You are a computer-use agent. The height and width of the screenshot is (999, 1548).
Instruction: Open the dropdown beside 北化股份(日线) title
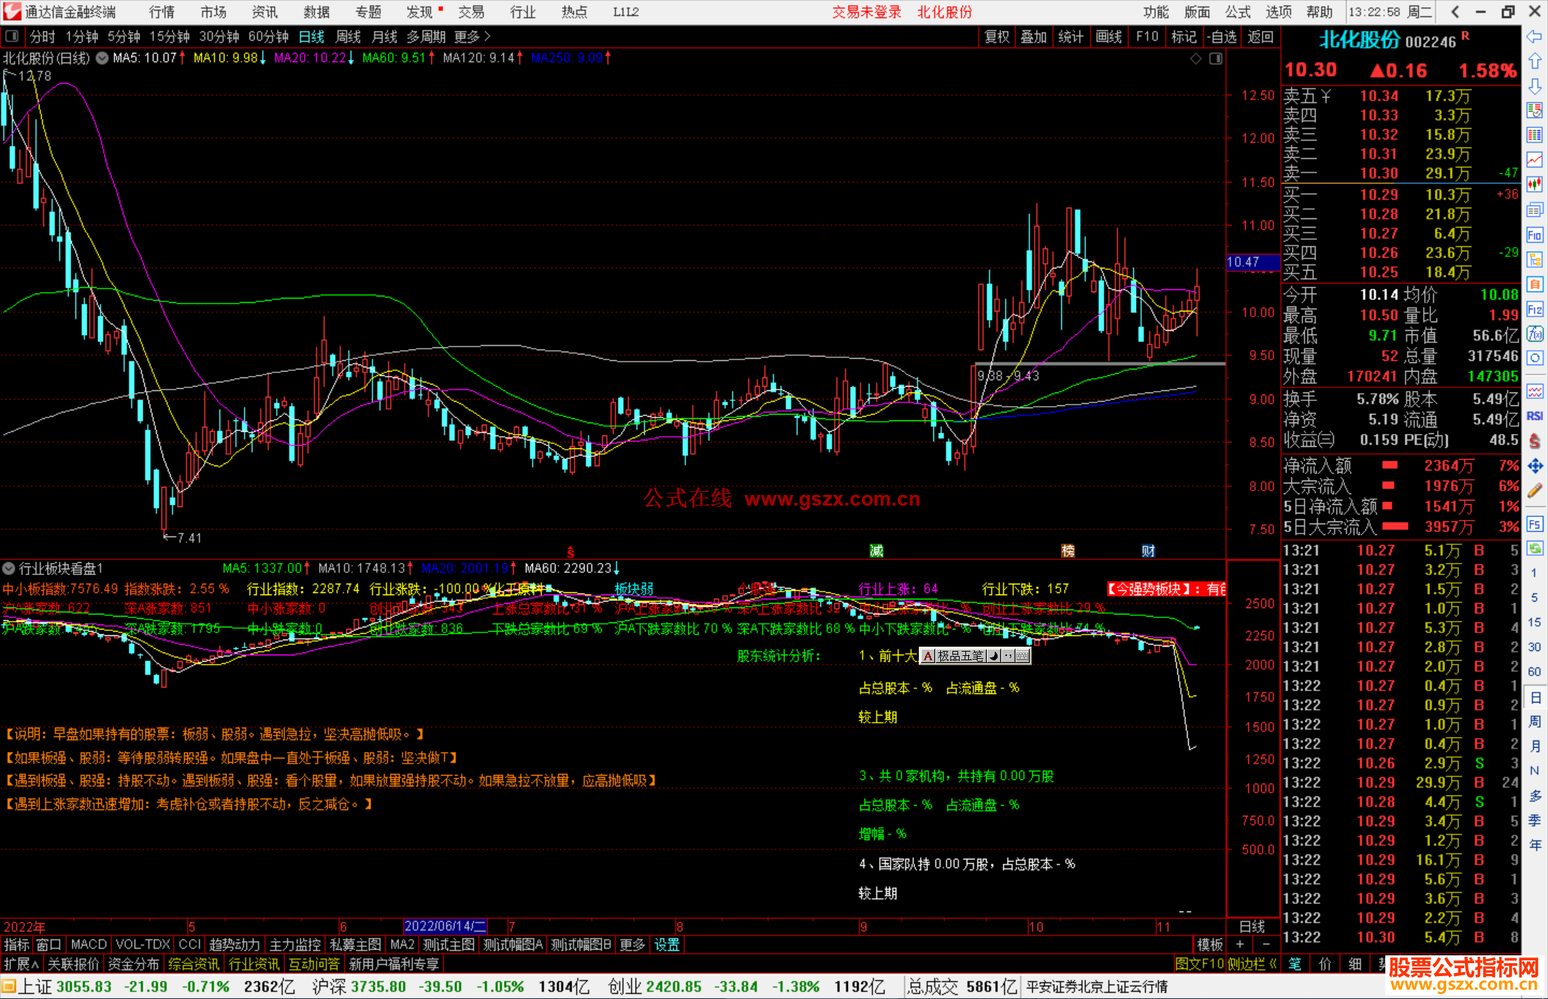click(x=102, y=58)
